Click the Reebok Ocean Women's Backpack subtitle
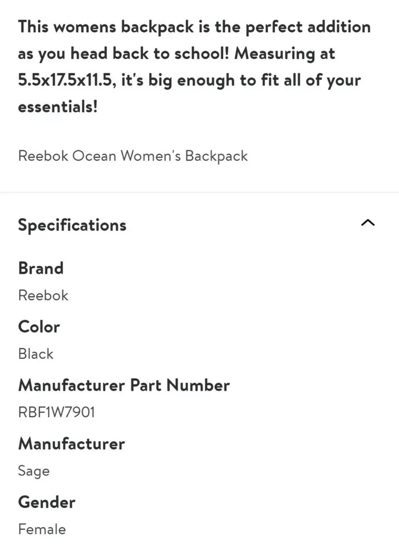399x545 pixels. point(133,156)
